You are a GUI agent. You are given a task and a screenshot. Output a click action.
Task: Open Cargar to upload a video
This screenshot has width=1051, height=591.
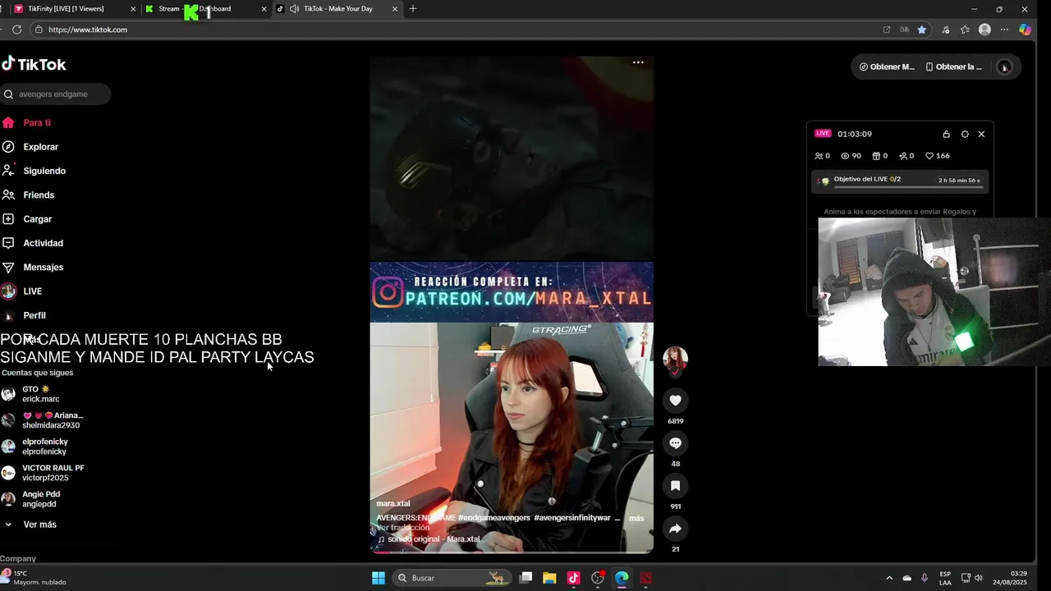coord(37,219)
